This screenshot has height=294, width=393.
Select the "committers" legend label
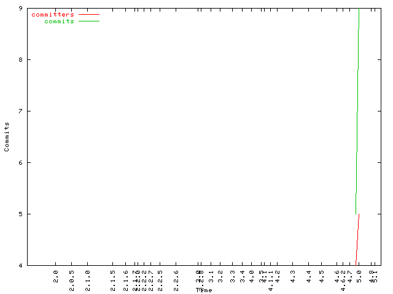53,14
